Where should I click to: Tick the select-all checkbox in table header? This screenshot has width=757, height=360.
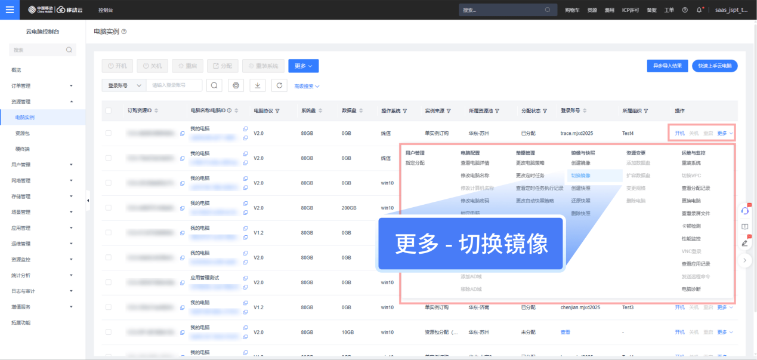pyautogui.click(x=109, y=110)
